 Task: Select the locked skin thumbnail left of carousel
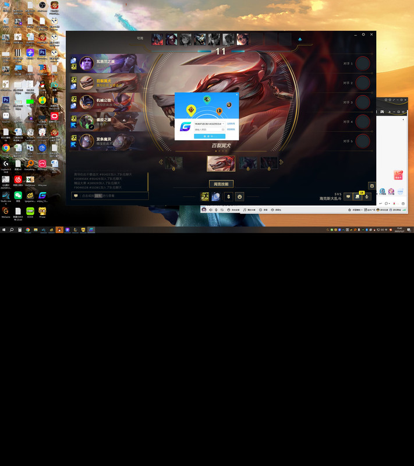(174, 163)
